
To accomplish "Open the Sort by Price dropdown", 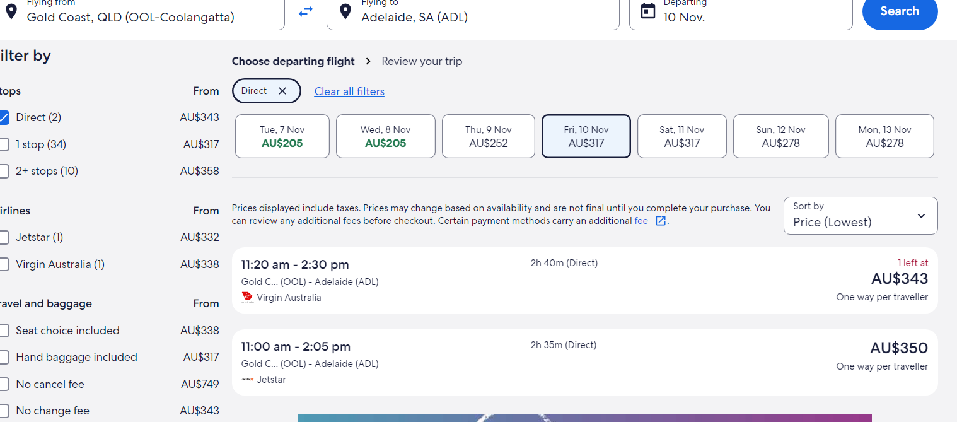I will (860, 216).
